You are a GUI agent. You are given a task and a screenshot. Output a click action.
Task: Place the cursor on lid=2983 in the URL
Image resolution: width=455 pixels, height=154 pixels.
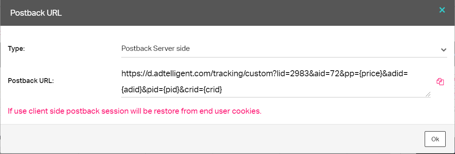(x=290, y=74)
